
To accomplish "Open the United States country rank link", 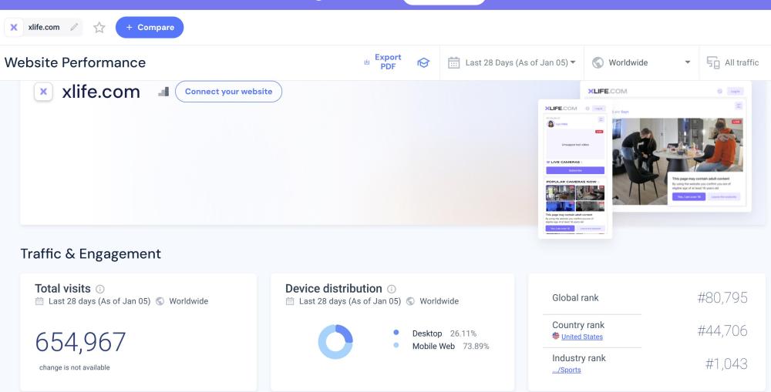I will pyautogui.click(x=581, y=337).
